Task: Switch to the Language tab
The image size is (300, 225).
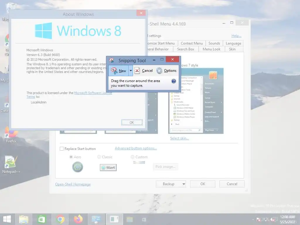Action: point(233,43)
